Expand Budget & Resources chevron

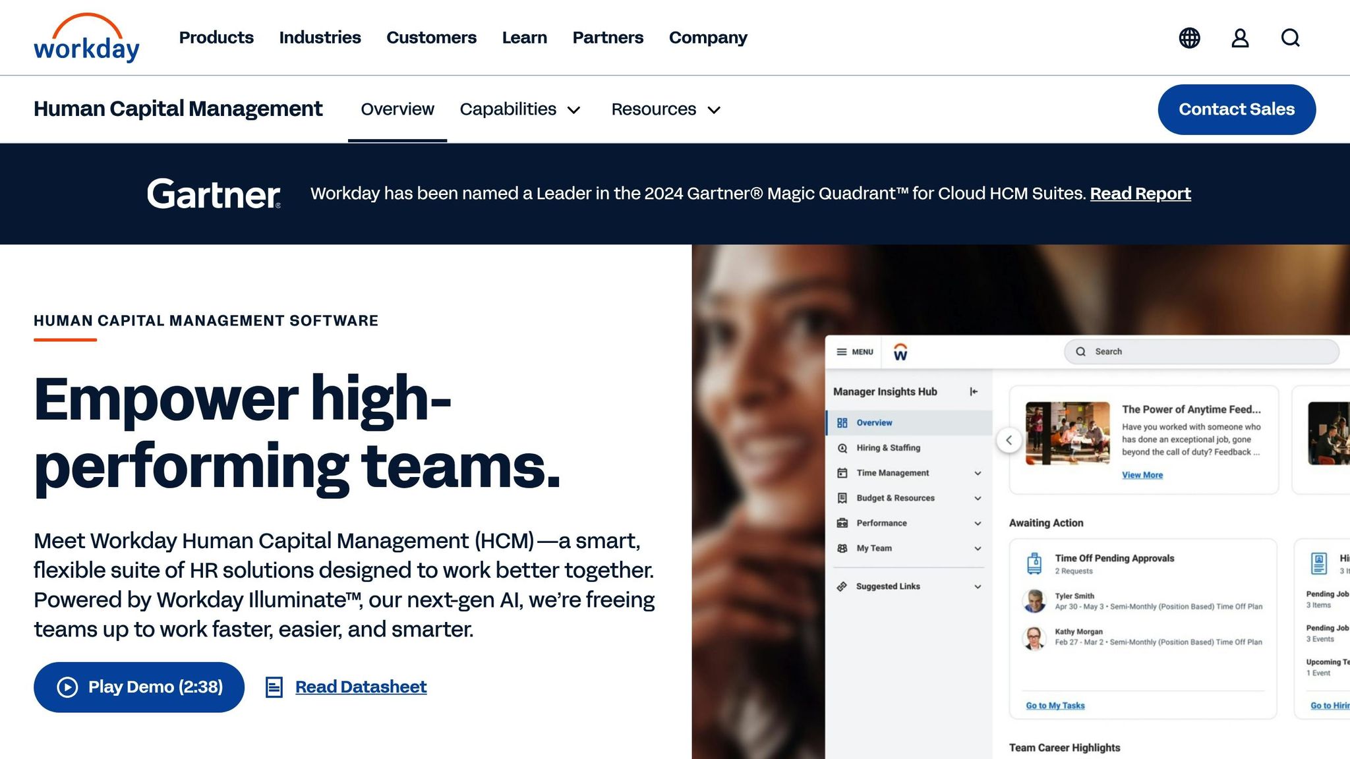tap(978, 498)
